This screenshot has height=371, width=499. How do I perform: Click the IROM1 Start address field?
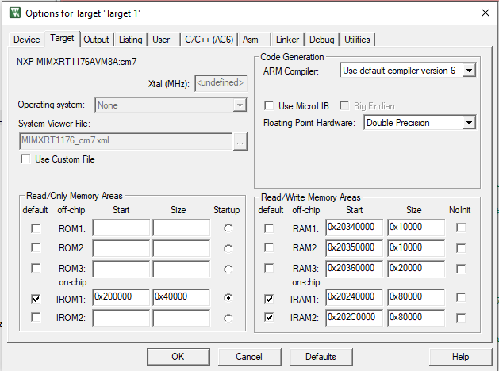click(x=121, y=298)
